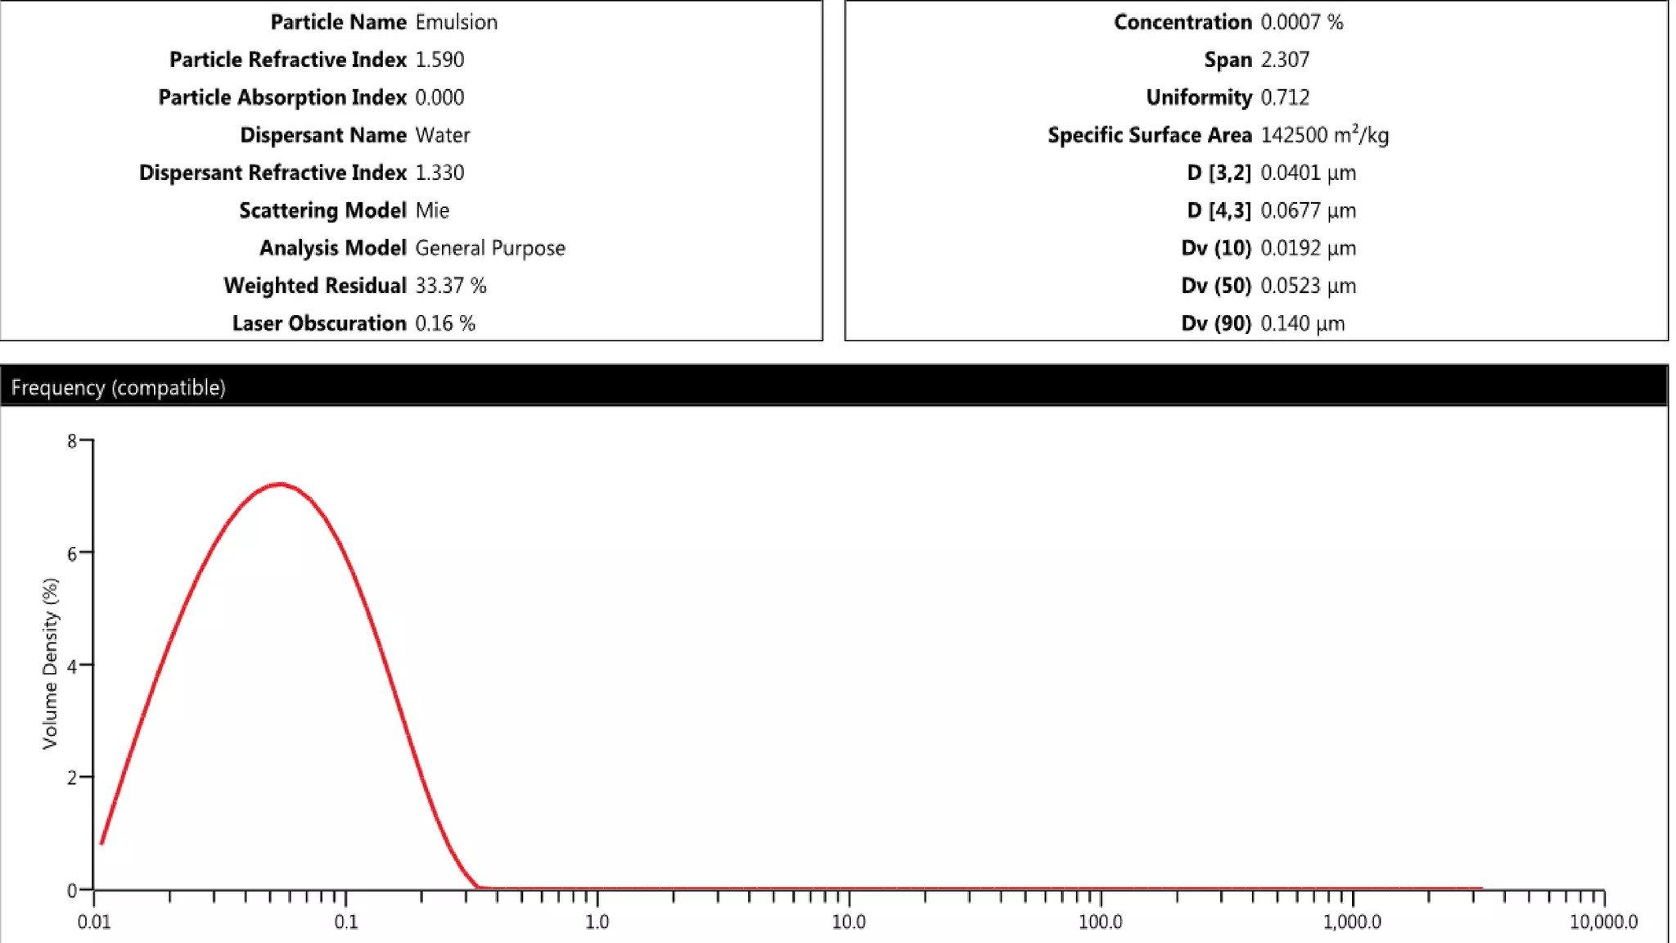Click the peak of the red curve
Screen dimensions: 1676x943
coord(281,484)
